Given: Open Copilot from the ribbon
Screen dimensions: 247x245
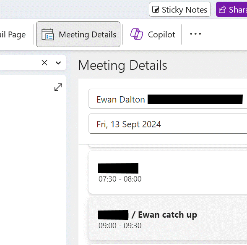Looking at the screenshot, I should (152, 34).
